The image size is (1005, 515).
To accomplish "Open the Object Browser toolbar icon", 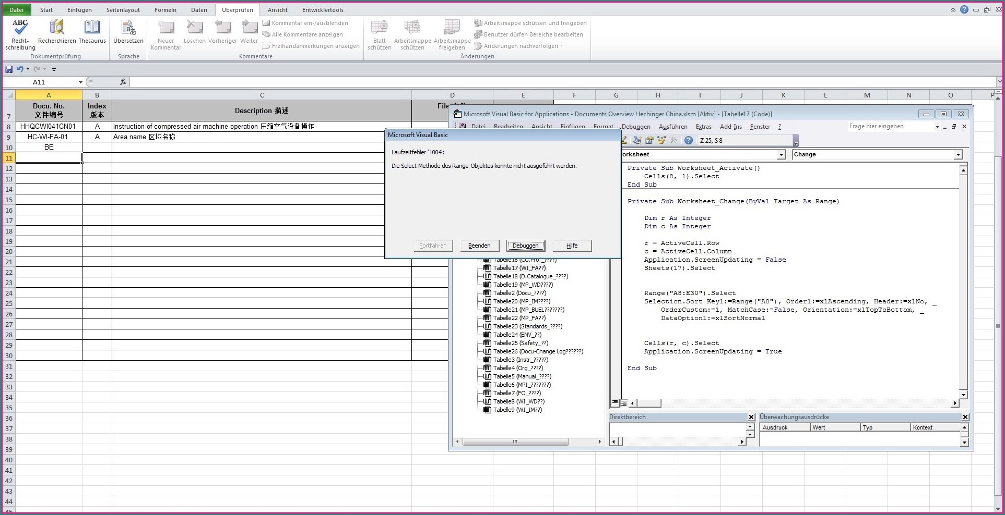I will pos(661,140).
